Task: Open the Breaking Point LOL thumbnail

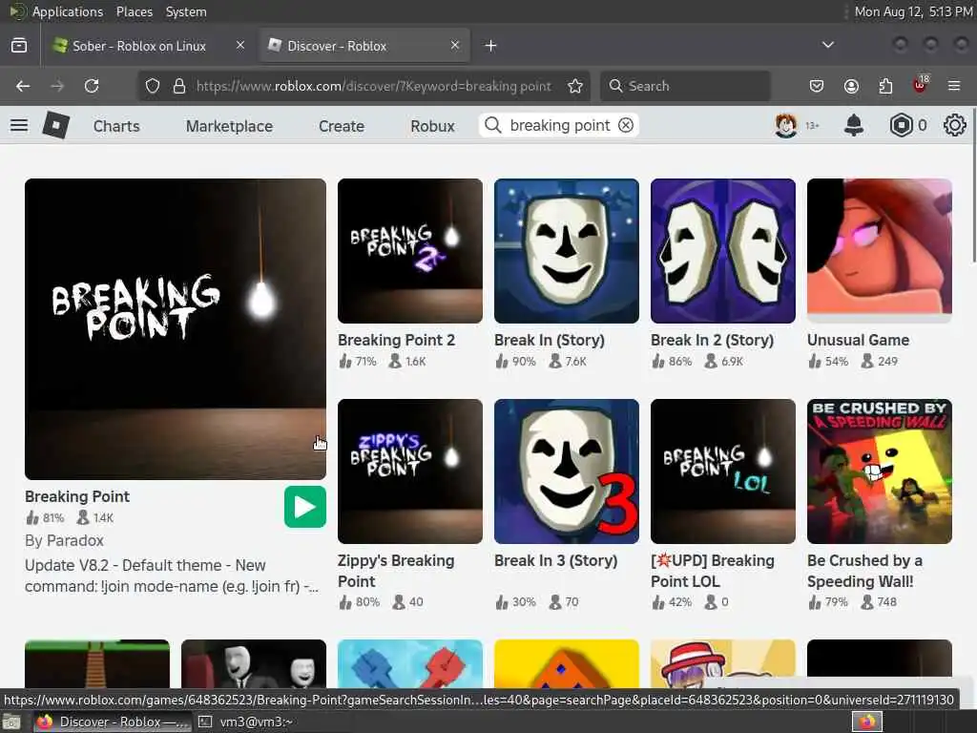Action: pos(723,471)
